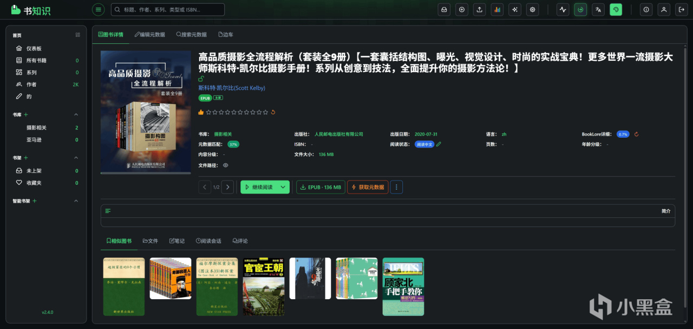Switch to 图书详情 tab
The height and width of the screenshot is (329, 693).
click(x=110, y=34)
